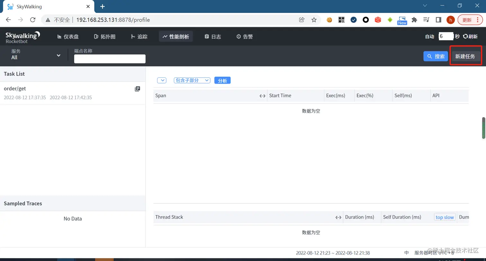Viewport: 486px width, 261px height.
Task: Click the Task List heading
Action: (14, 74)
